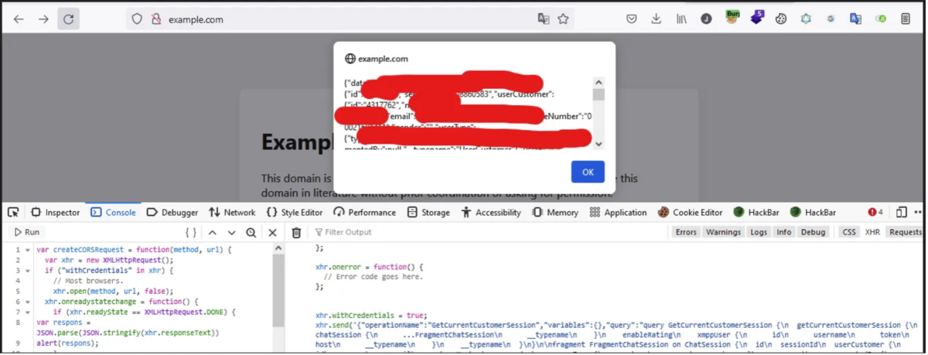
Task: Open reverse history search magnifier
Action: click(251, 232)
